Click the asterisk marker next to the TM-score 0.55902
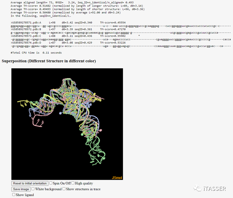Viewport: 233px width, 198px height. click(x=139, y=36)
